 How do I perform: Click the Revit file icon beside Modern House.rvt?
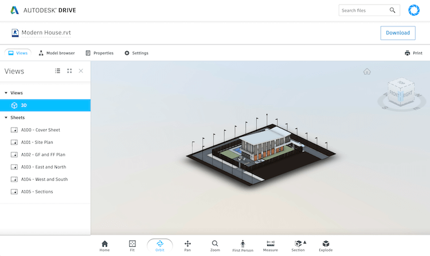coord(15,33)
